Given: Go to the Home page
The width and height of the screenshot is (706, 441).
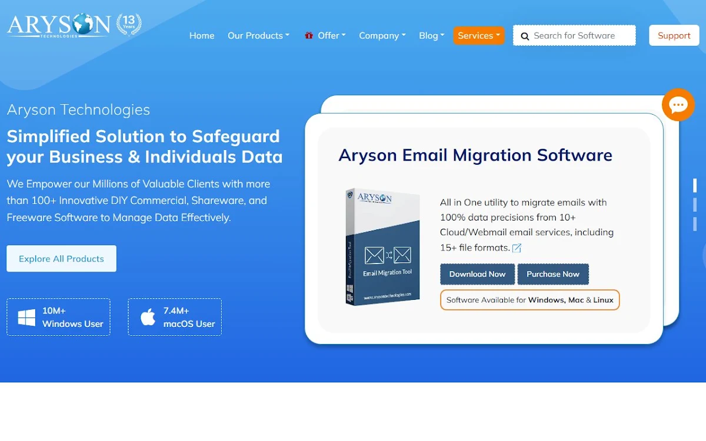Looking at the screenshot, I should coord(202,35).
